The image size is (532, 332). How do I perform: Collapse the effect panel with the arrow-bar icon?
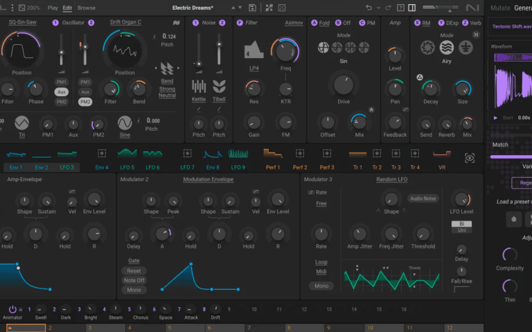click(476, 35)
